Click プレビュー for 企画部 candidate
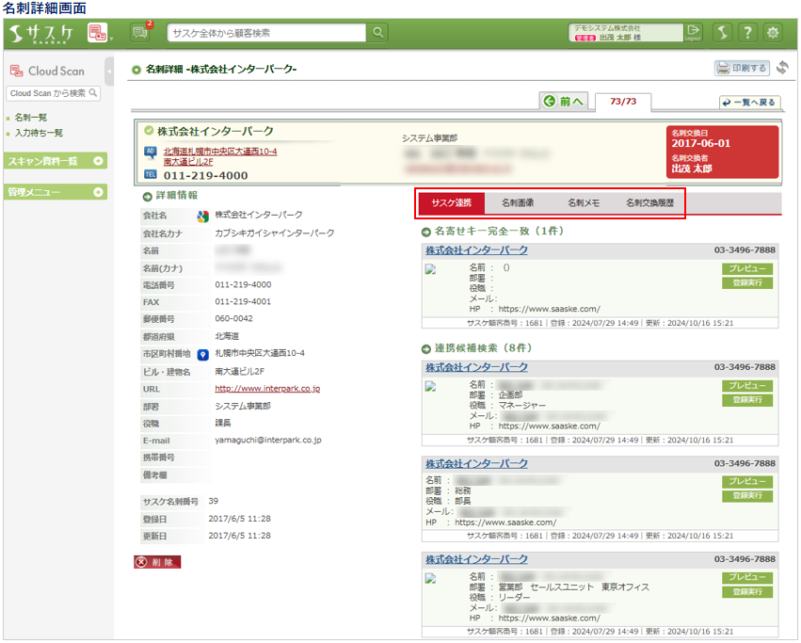Screen dimensions: 801x643 coord(747,386)
